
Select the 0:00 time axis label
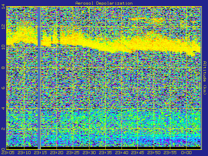tap(186, 153)
